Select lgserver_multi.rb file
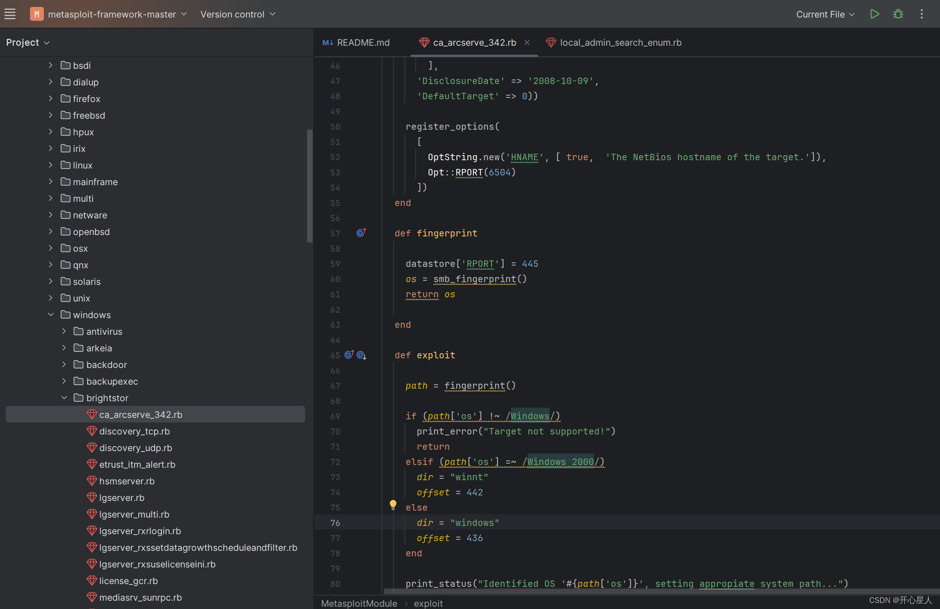940x609 pixels. (x=134, y=514)
